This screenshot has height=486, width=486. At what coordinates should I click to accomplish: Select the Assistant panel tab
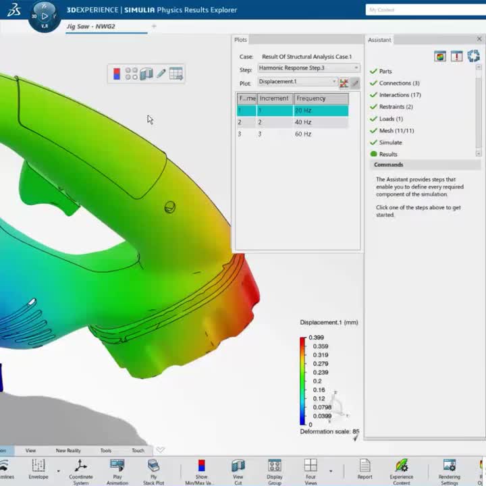[379, 40]
